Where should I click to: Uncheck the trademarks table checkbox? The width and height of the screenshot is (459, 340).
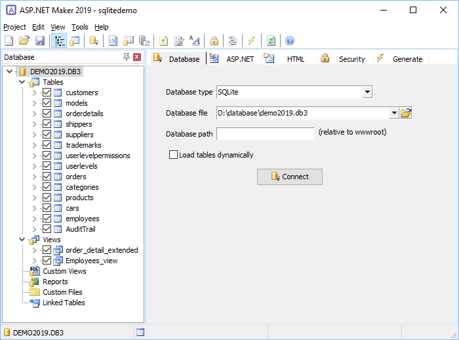47,145
